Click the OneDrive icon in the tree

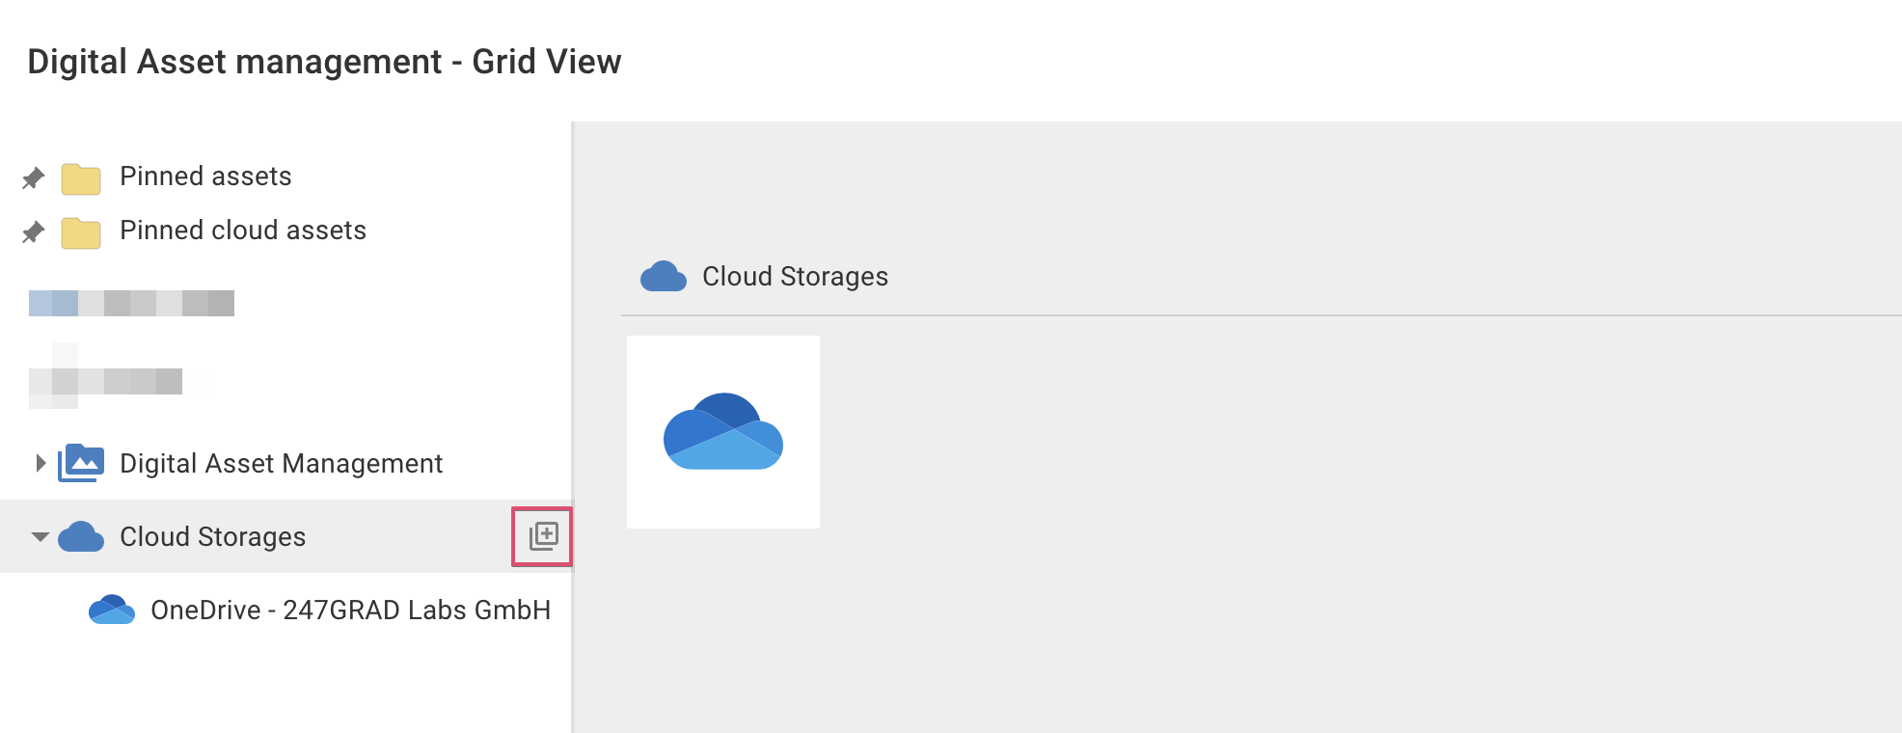tap(112, 610)
